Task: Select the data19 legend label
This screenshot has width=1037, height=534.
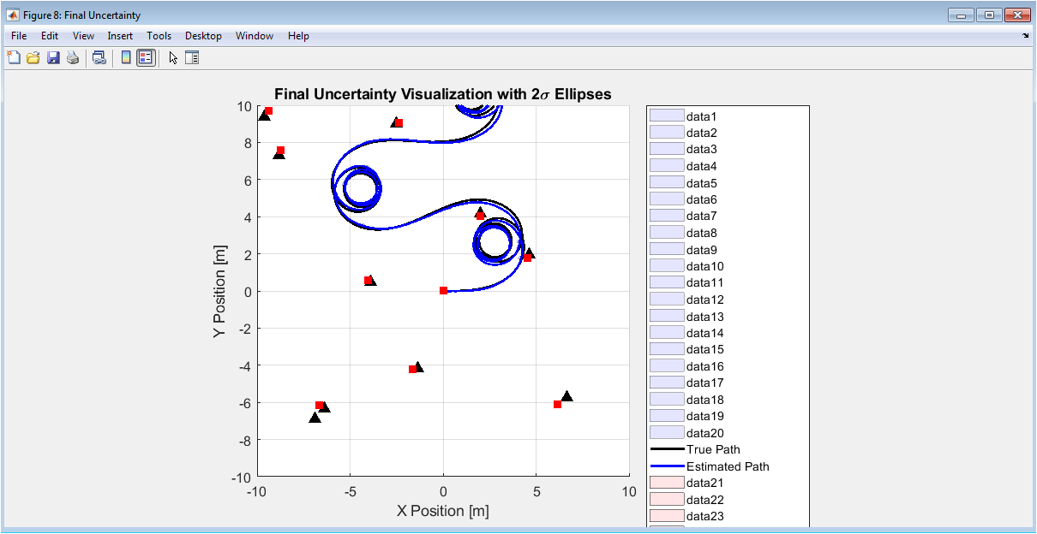Action: click(x=705, y=416)
